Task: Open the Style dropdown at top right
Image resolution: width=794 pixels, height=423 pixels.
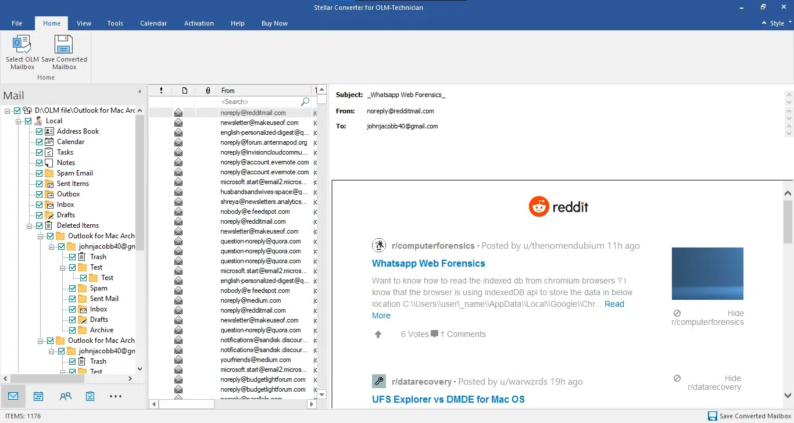Action: (x=781, y=23)
